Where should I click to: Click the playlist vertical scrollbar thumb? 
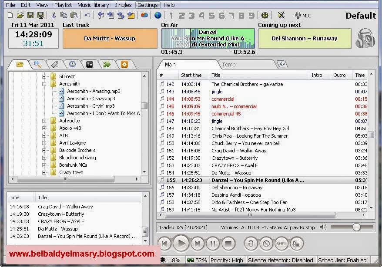(x=371, y=135)
